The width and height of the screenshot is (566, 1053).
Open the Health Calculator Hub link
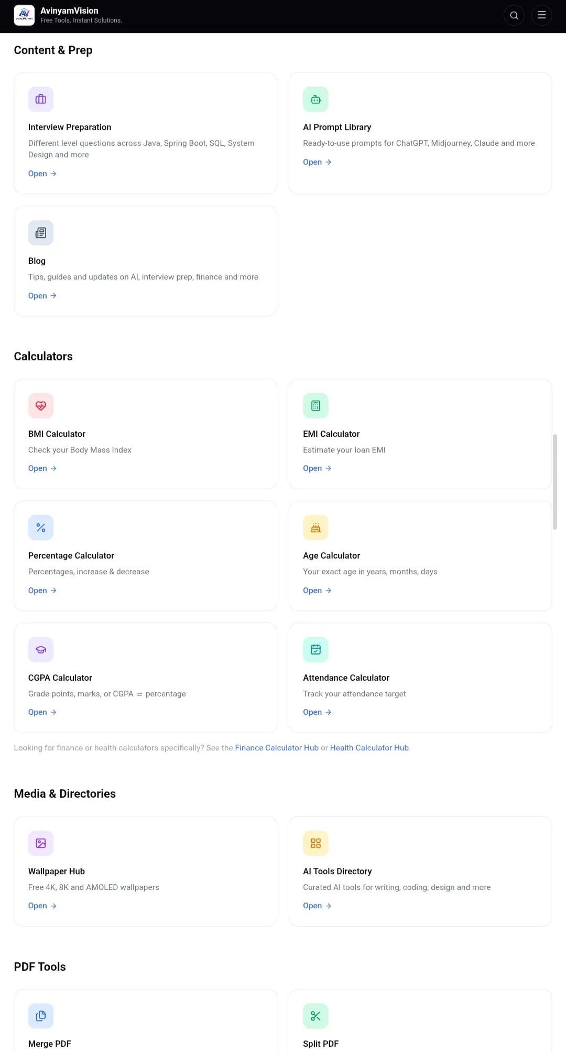coord(369,748)
